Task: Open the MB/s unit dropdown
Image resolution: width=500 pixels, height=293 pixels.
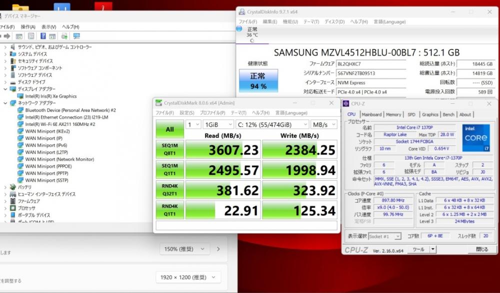Action: (323, 125)
